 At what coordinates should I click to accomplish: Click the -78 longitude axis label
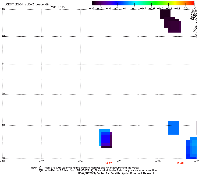pos(158,161)
